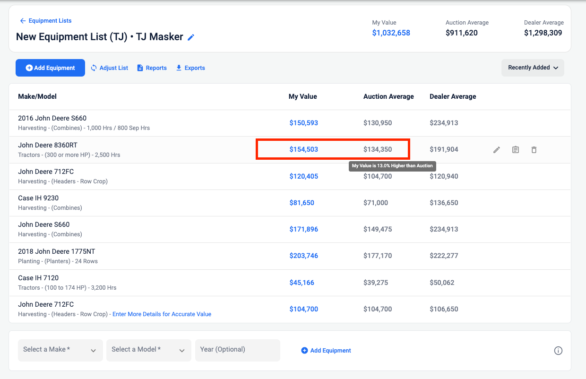The width and height of the screenshot is (586, 379).
Task: Select the John Deere 8360RT row title
Action: tap(47, 145)
